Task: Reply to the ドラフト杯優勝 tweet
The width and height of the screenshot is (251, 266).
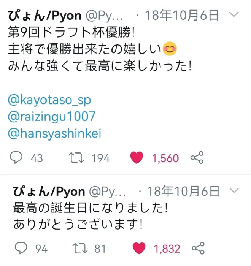Action: [16, 158]
